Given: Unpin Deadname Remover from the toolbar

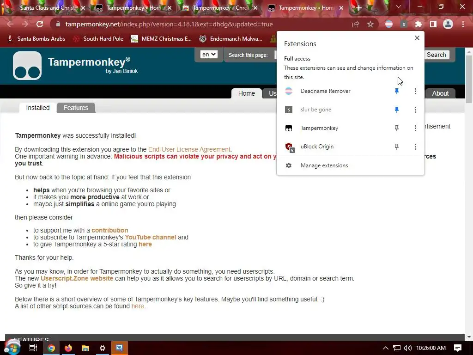Looking at the screenshot, I should (397, 91).
